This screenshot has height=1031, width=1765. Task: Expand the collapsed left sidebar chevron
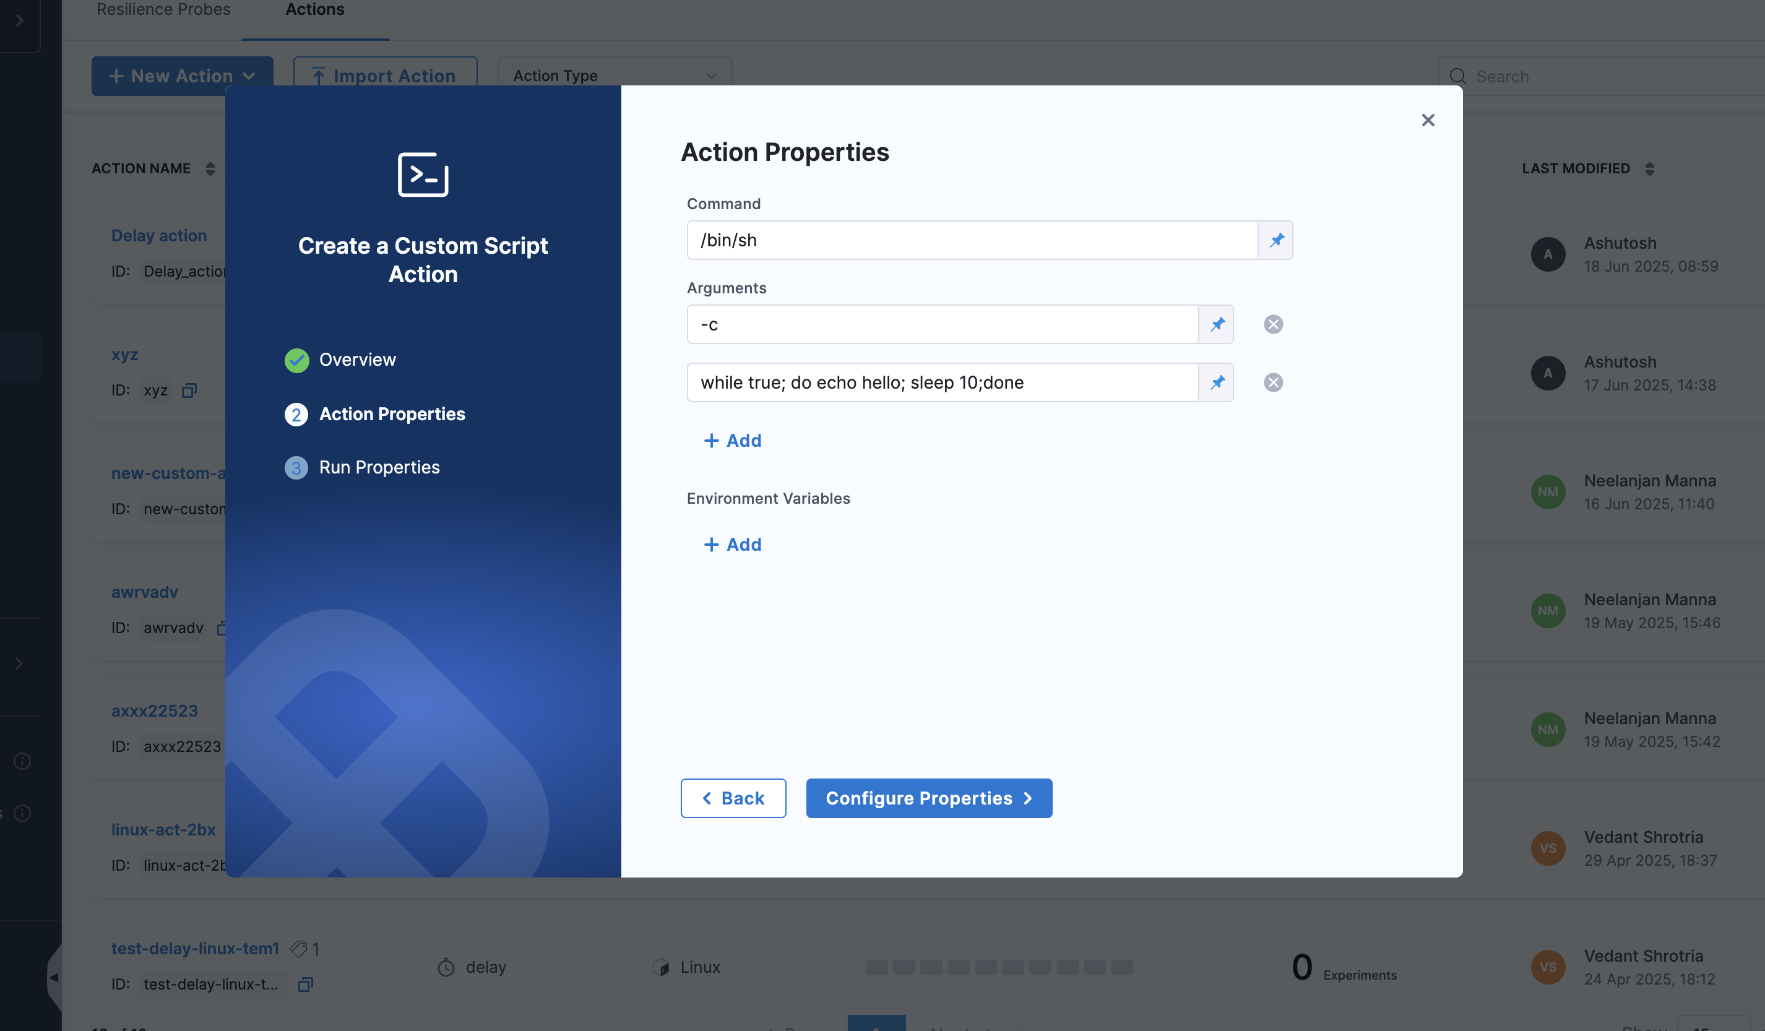click(20, 20)
